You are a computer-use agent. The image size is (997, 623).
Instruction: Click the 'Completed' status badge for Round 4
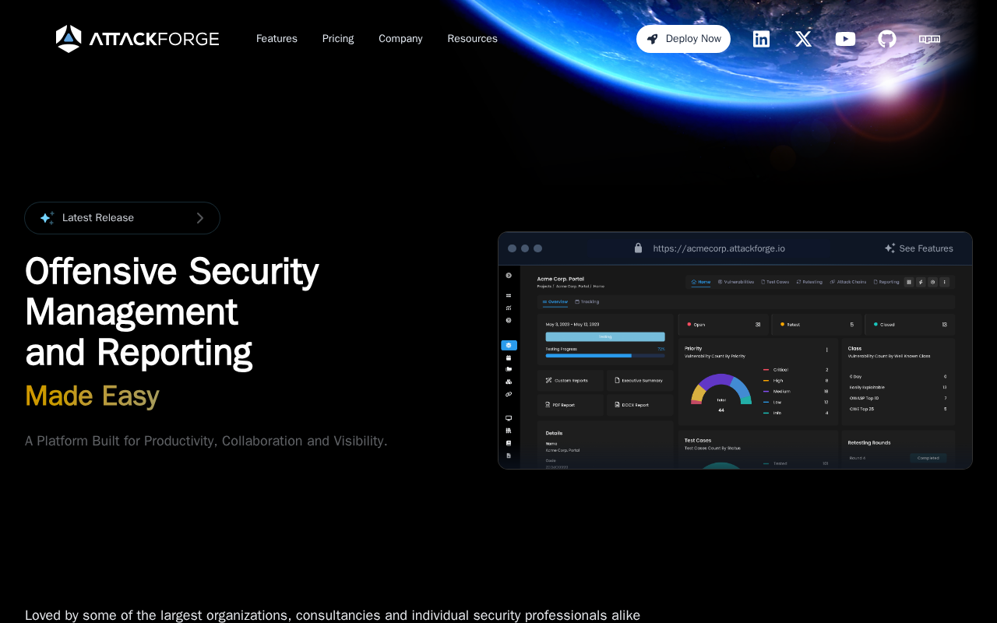[928, 458]
